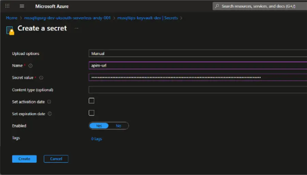307x175 pixels.
Task: Click the Create button
Action: 24,159
